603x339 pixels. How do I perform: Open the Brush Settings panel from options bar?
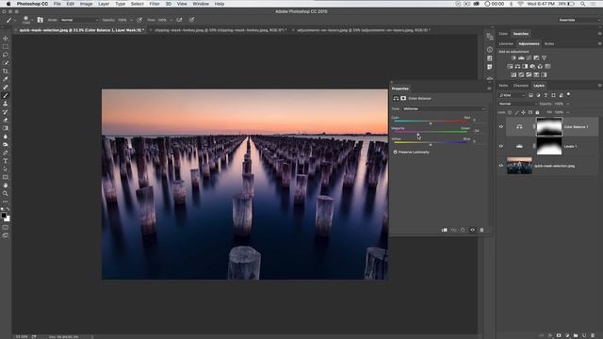point(40,20)
